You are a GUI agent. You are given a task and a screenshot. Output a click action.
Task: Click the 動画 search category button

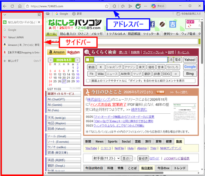click(92, 67)
